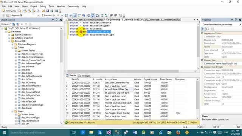242x136 pixels.
Task: Open the Connect dropdown in Object Explorer
Action: 6,24
